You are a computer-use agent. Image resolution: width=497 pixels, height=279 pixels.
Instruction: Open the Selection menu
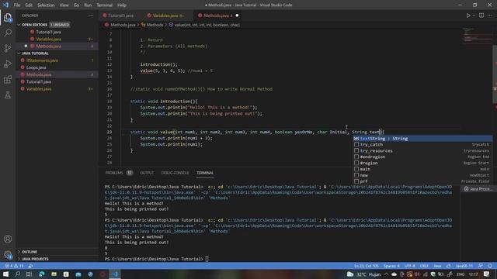(46, 5)
